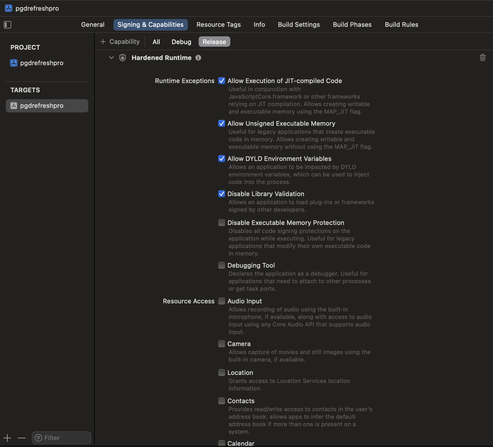Uncheck Allow Execution of JIT-compiled Code
The width and height of the screenshot is (493, 447).
click(222, 81)
